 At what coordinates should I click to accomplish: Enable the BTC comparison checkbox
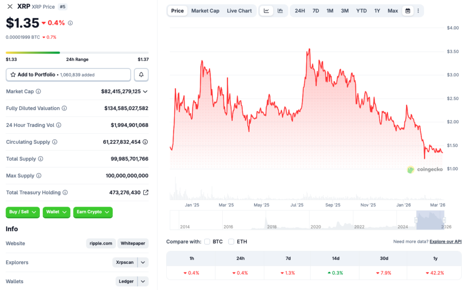click(x=207, y=241)
